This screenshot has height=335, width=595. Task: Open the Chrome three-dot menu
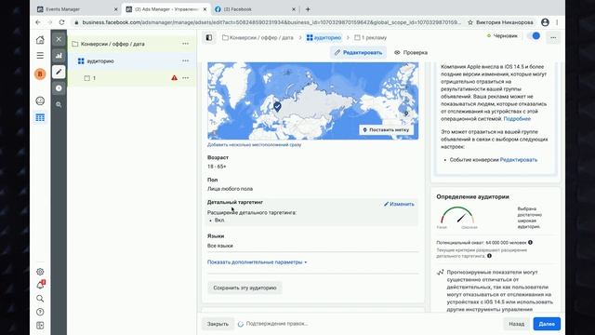click(557, 22)
